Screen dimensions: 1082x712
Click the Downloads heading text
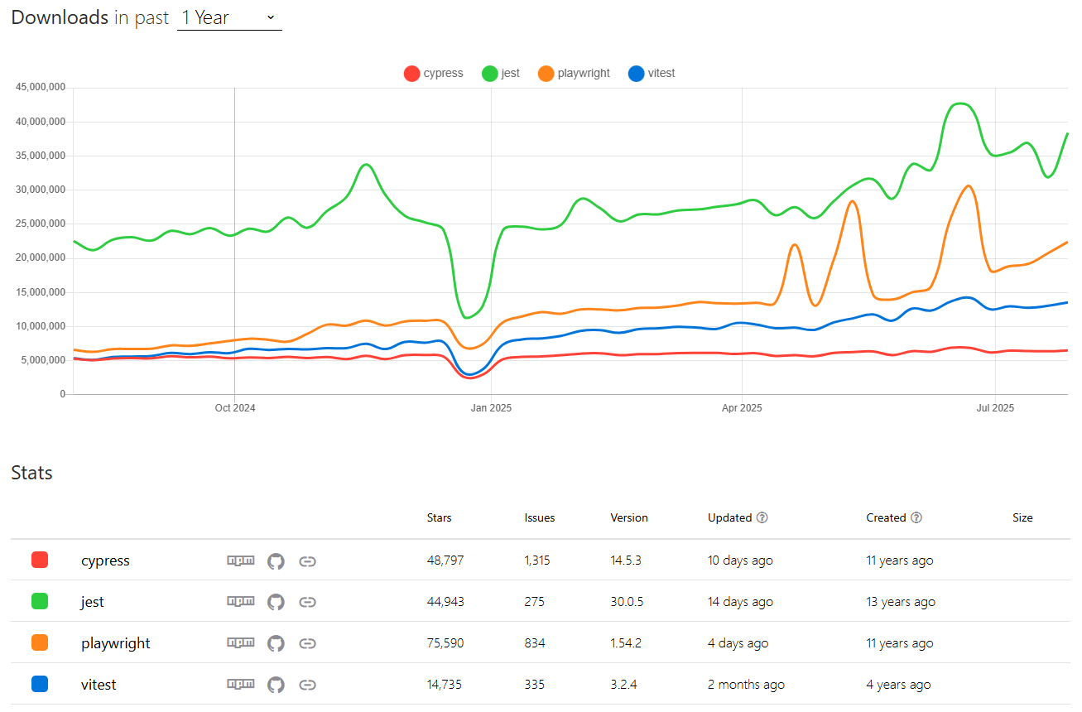tap(60, 17)
